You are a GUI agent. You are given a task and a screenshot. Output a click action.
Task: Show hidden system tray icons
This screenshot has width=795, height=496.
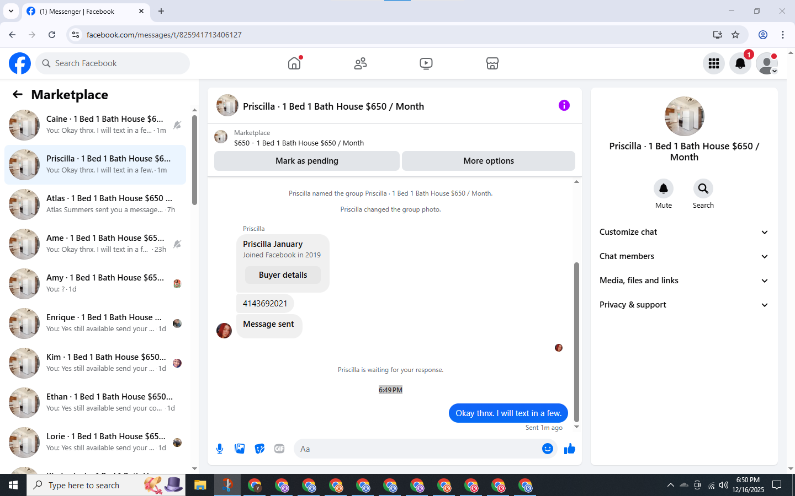[670, 486]
